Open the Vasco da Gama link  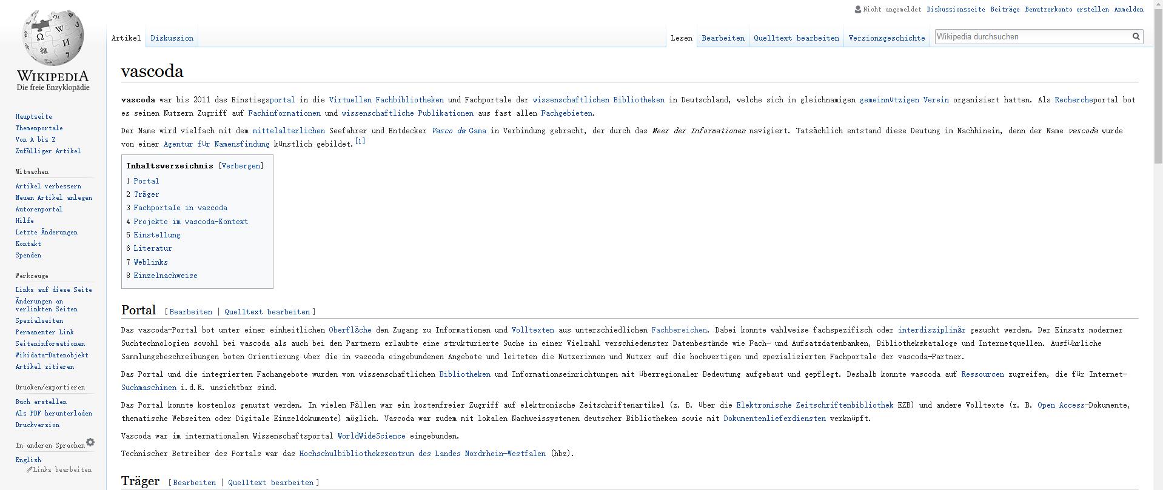[x=459, y=131]
